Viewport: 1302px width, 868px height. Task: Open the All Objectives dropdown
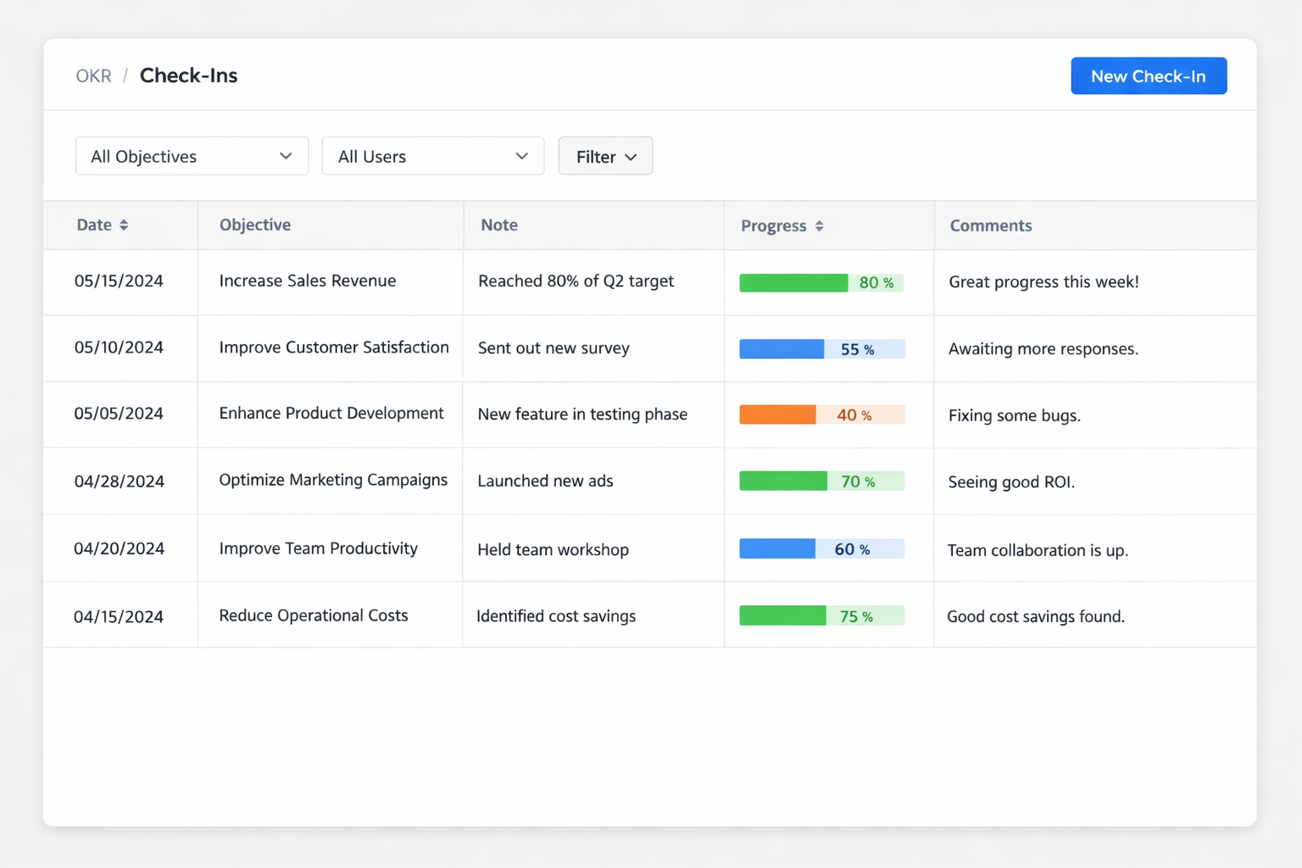[192, 156]
